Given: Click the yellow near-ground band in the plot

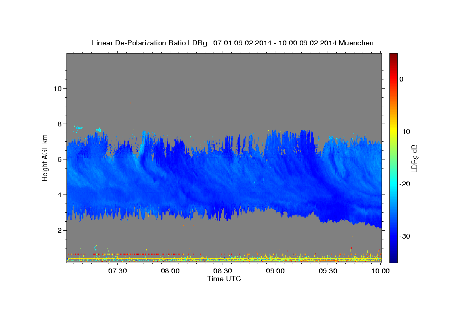Looking at the screenshot, I should coord(224,258).
